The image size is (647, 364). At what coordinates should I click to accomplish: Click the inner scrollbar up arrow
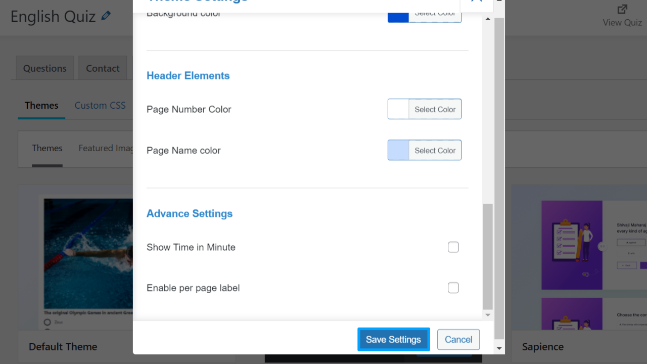pos(488,19)
